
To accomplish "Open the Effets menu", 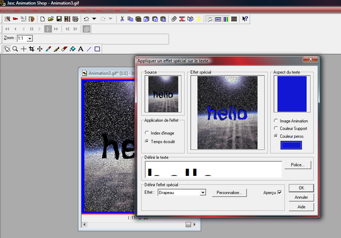I will point(91,10).
